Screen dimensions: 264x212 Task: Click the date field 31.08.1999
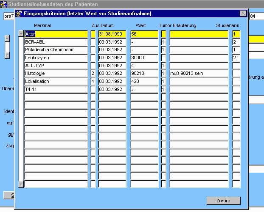(x=112, y=34)
